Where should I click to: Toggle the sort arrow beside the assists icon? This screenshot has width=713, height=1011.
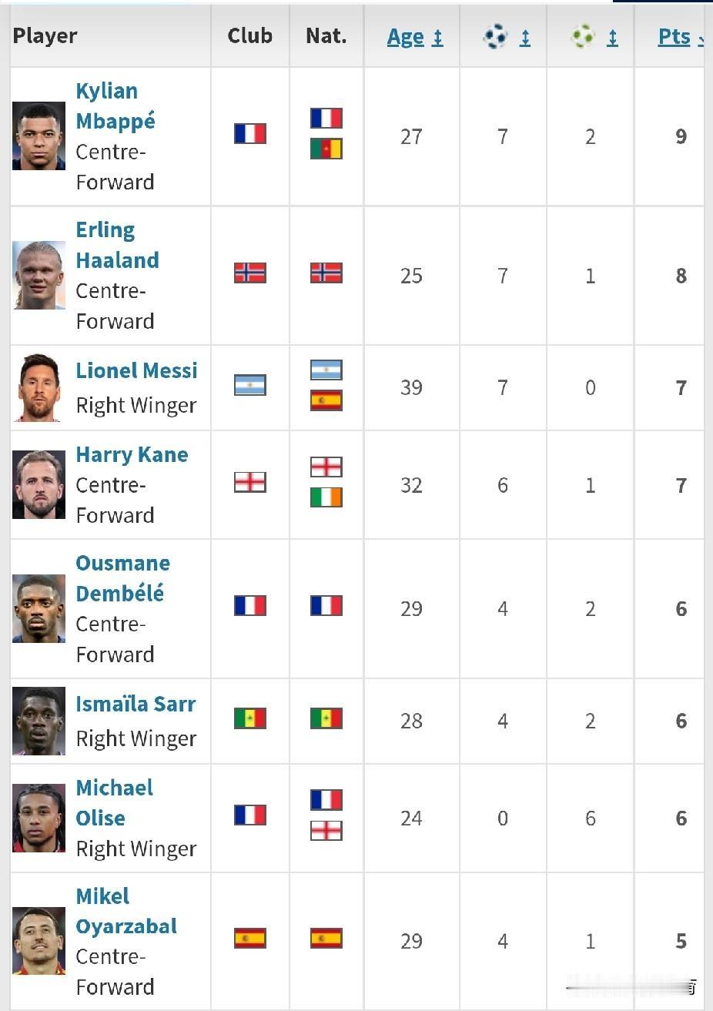pos(612,37)
